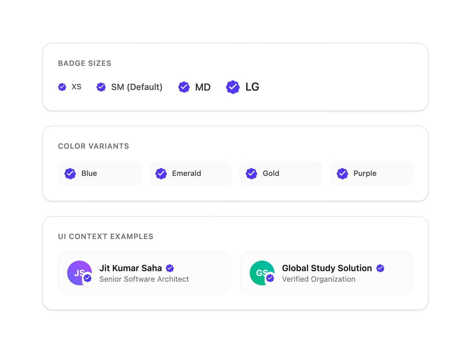Image resolution: width=471 pixels, height=353 pixels.
Task: Select the Emerald color variant chip
Action: point(190,174)
